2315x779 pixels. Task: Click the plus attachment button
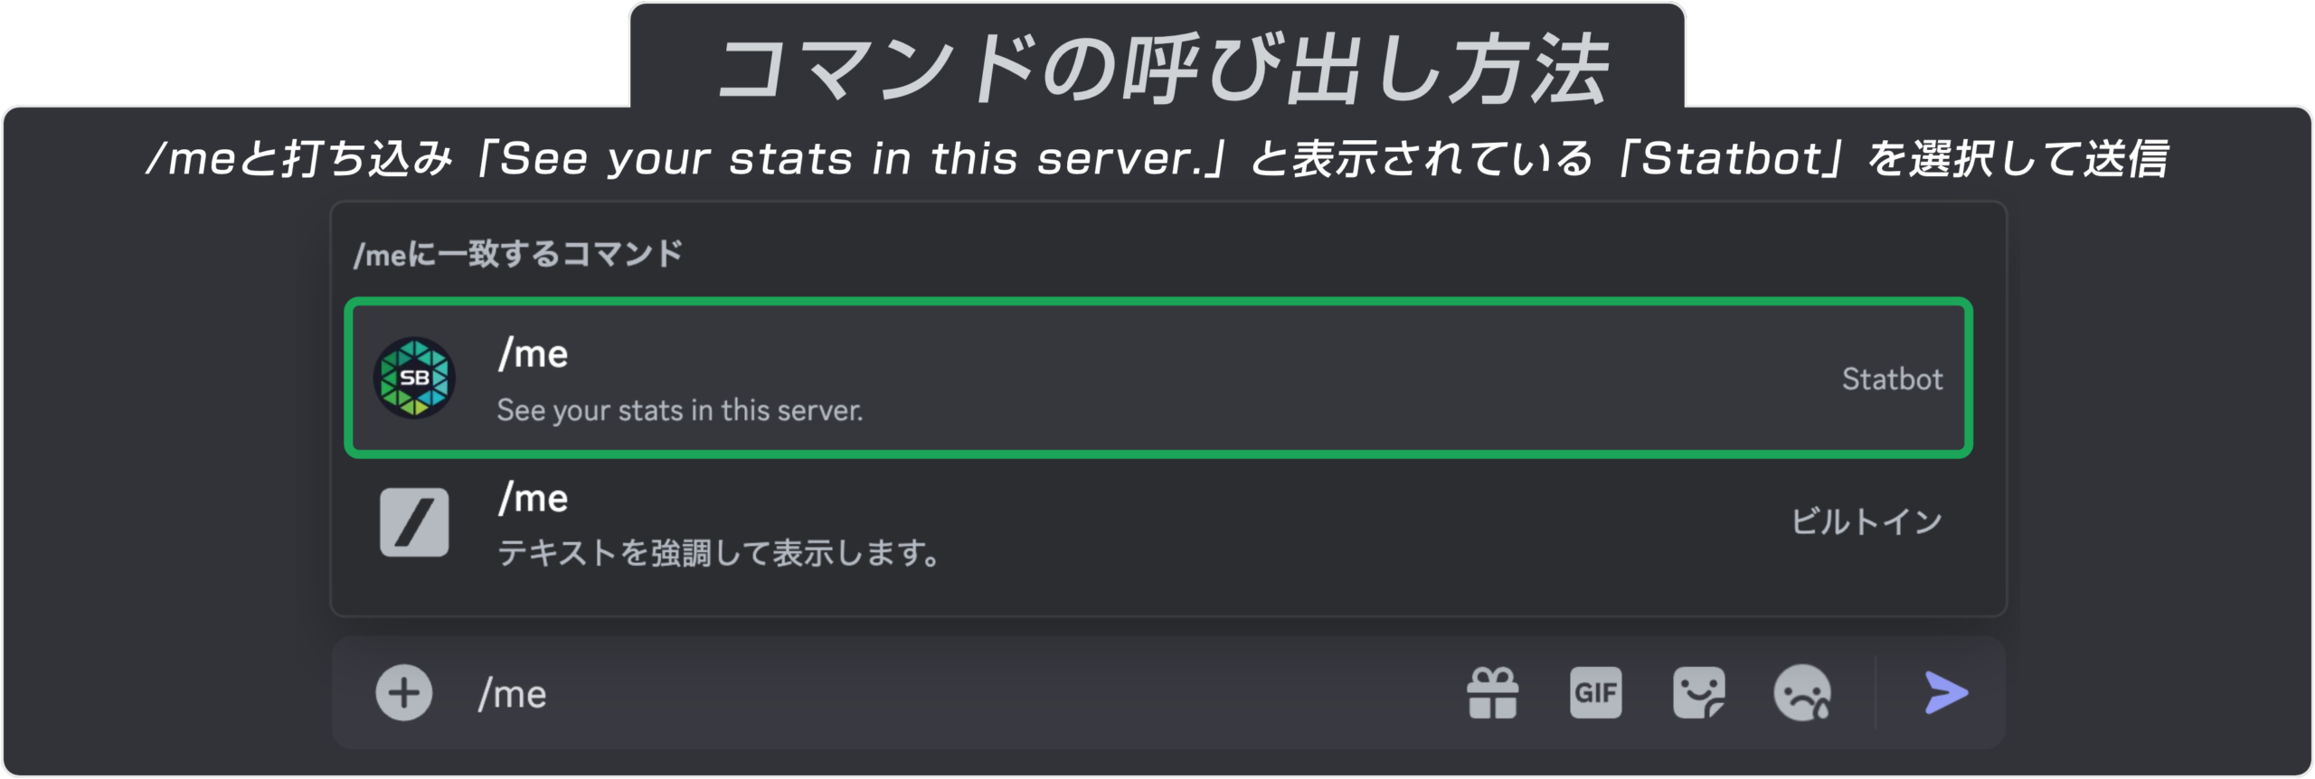pyautogui.click(x=403, y=693)
